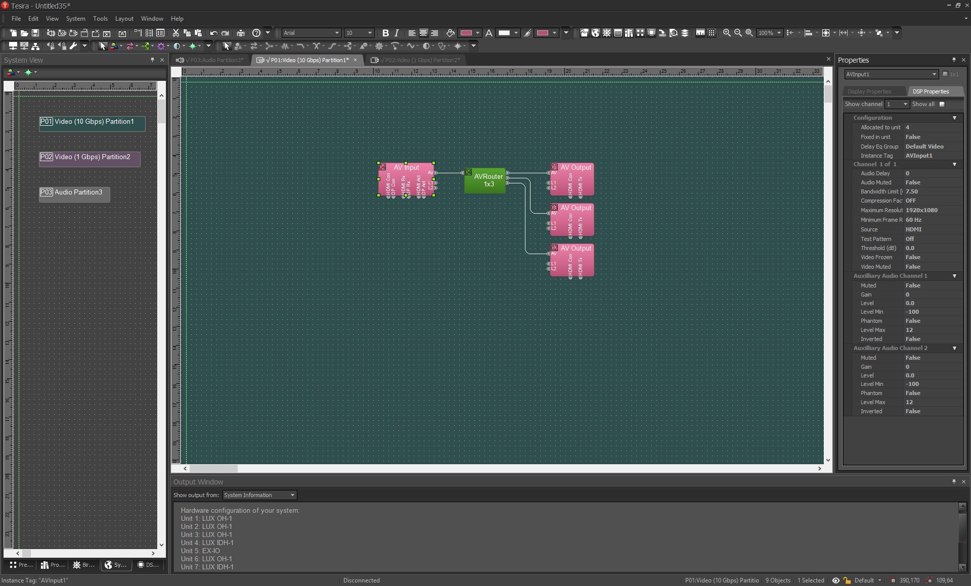The image size is (971, 586).
Task: Click the pink fill color swatch
Action: (466, 33)
